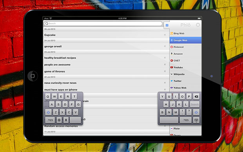Open Phlo settings gear icon
The height and width of the screenshot is (152, 243).
(x=198, y=25)
